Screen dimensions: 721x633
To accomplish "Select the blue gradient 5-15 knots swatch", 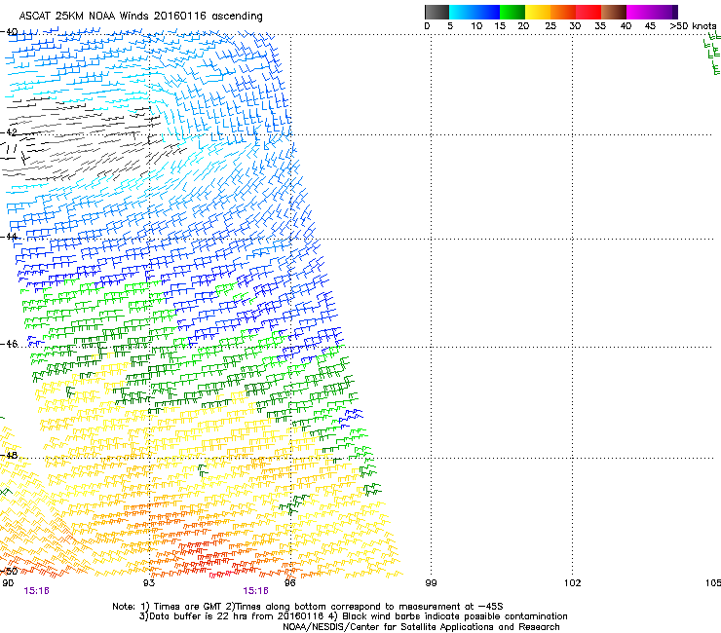I will point(474,12).
